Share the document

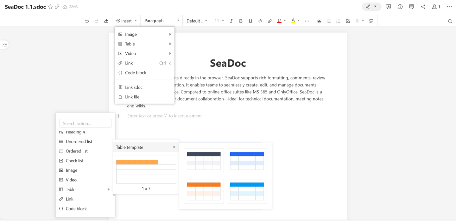click(423, 7)
